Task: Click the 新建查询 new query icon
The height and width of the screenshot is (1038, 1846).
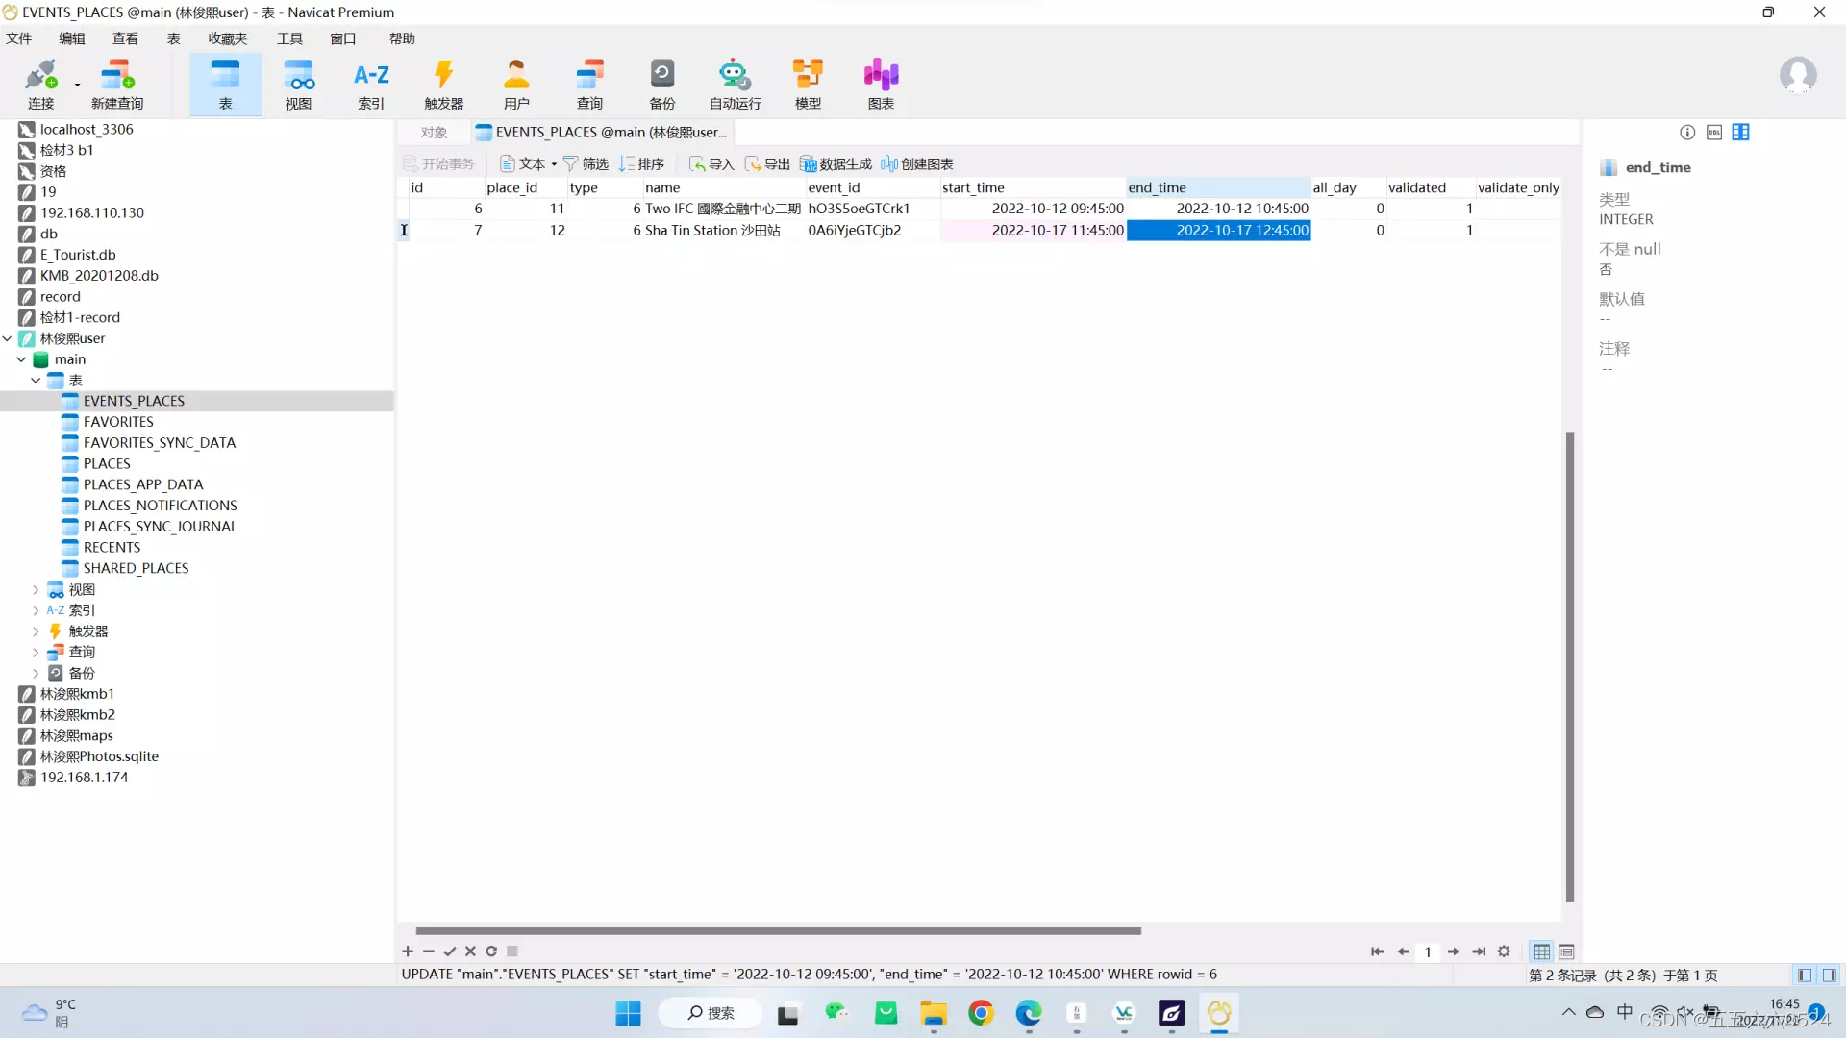Action: pyautogui.click(x=117, y=84)
